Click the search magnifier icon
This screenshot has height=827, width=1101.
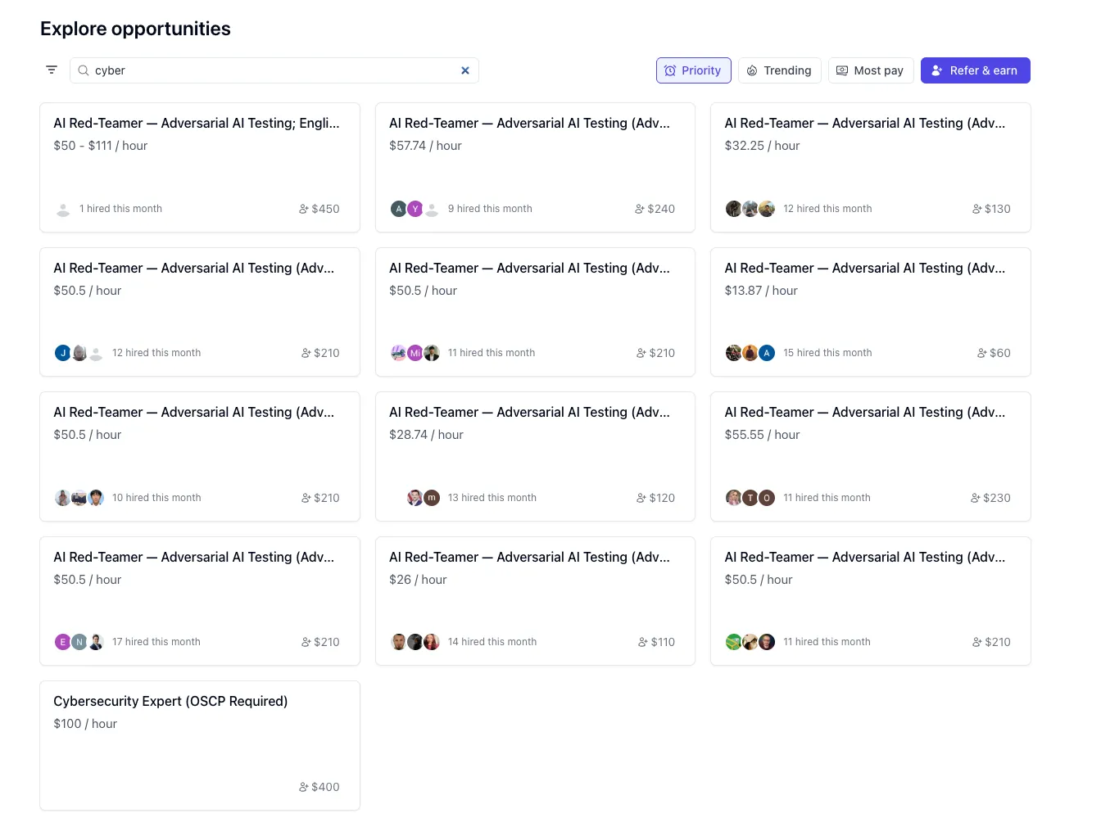click(x=84, y=70)
